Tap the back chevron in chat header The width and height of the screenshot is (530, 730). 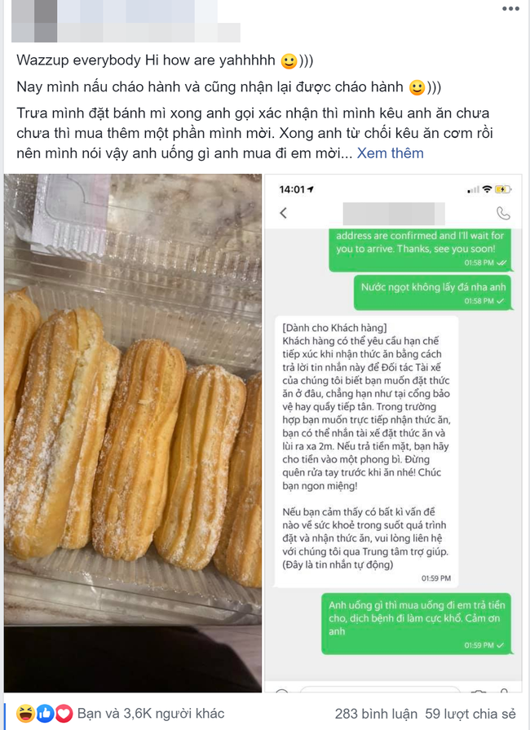click(284, 213)
